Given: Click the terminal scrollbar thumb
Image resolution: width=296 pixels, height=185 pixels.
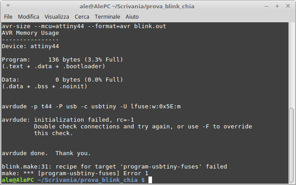Looking at the screenshot, I should point(292,146).
